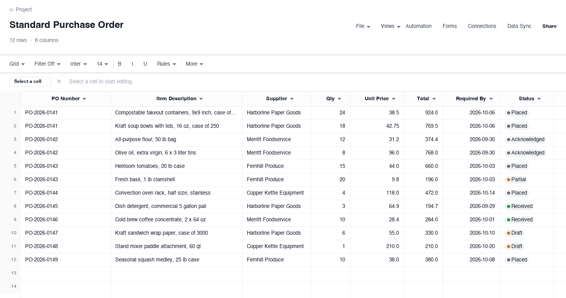Open the Rules dropdown
Viewport: 566px width, 298px height.
click(167, 64)
